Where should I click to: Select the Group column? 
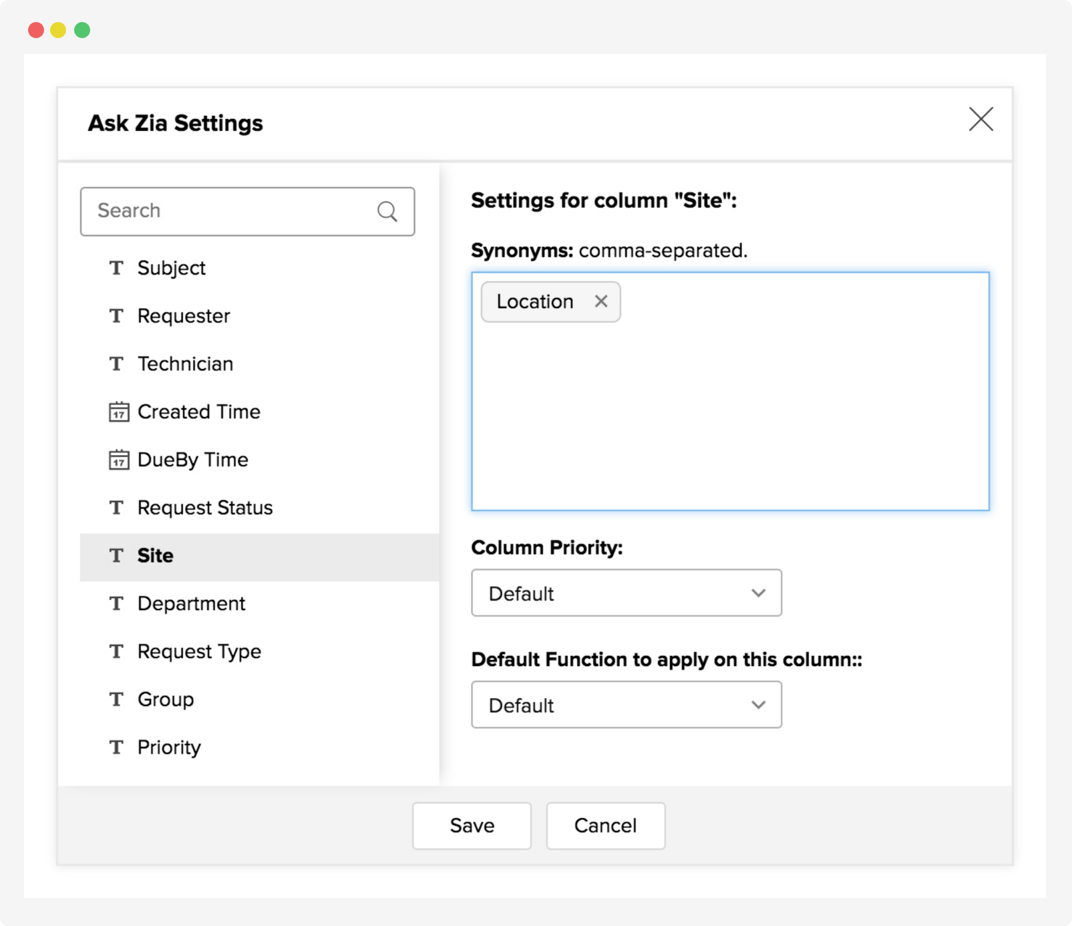pos(166,700)
